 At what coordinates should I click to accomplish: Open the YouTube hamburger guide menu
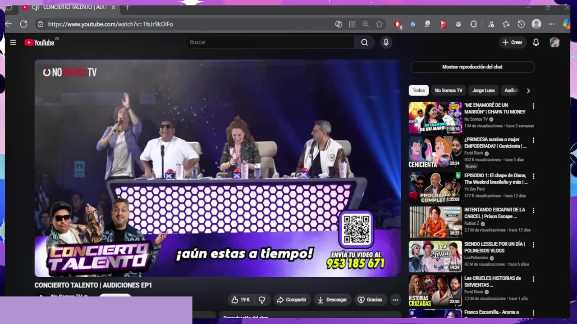(x=13, y=42)
